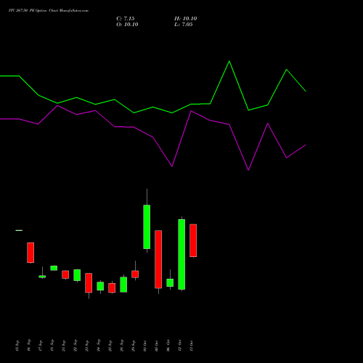Click the '21 Sep' date axis label
This screenshot has width=363, height=363.
point(64,346)
